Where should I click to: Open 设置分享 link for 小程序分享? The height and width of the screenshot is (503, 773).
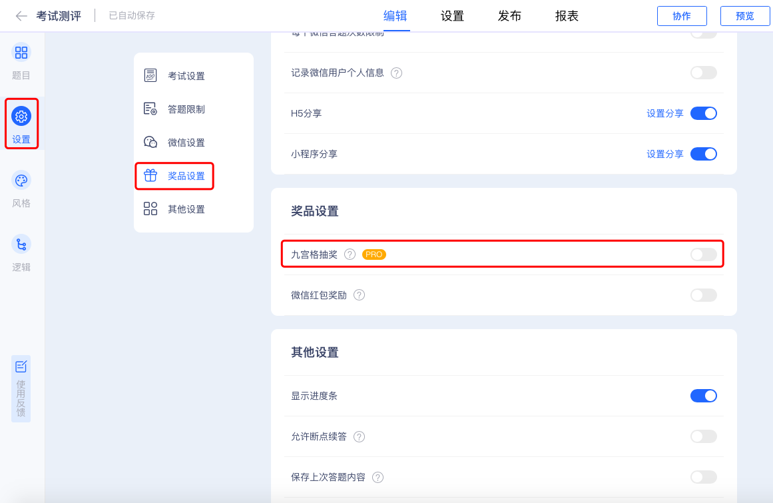(x=665, y=154)
